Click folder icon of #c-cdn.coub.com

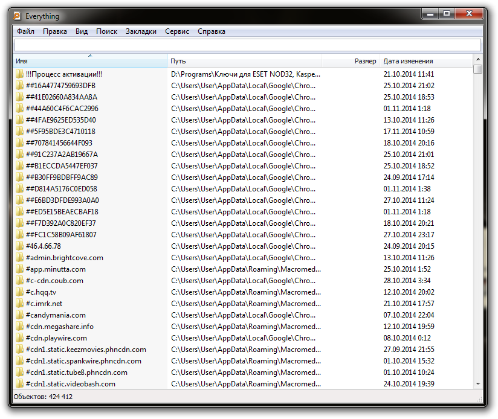coord(20,281)
